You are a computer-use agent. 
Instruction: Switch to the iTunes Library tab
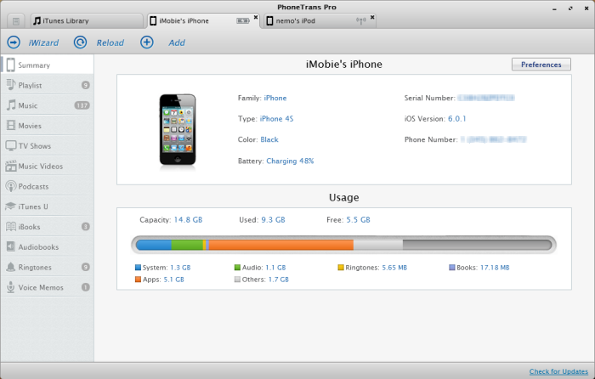click(87, 21)
